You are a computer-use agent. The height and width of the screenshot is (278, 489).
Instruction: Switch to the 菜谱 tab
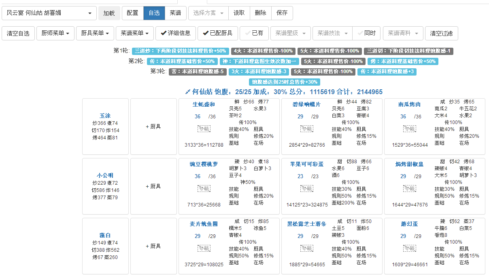[x=175, y=13]
